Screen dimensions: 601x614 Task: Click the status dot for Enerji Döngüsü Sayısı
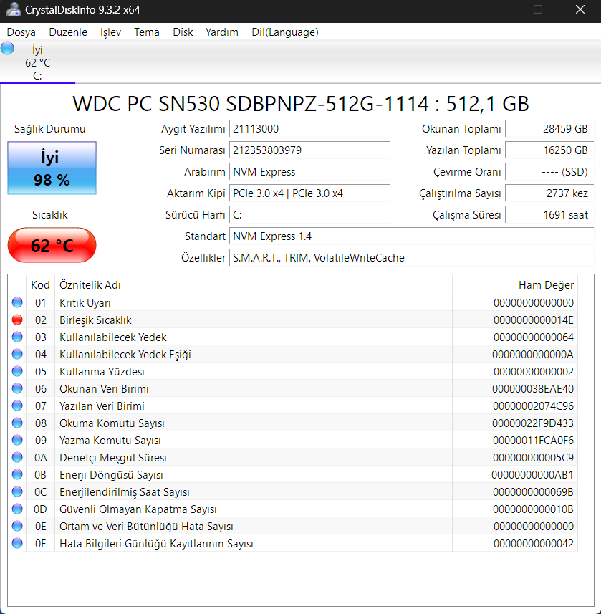[17, 475]
